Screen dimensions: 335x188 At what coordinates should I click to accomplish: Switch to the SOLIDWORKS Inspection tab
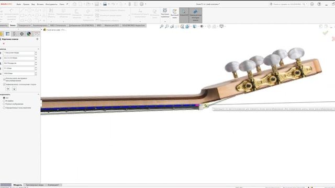133,26
